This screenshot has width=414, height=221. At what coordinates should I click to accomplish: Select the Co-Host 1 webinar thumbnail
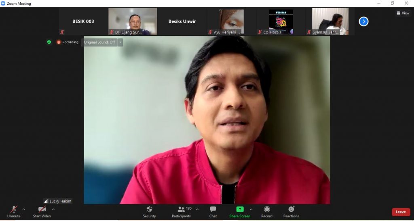pos(281,21)
